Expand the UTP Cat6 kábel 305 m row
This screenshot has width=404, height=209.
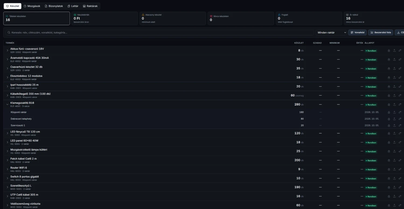[x=8, y=196]
